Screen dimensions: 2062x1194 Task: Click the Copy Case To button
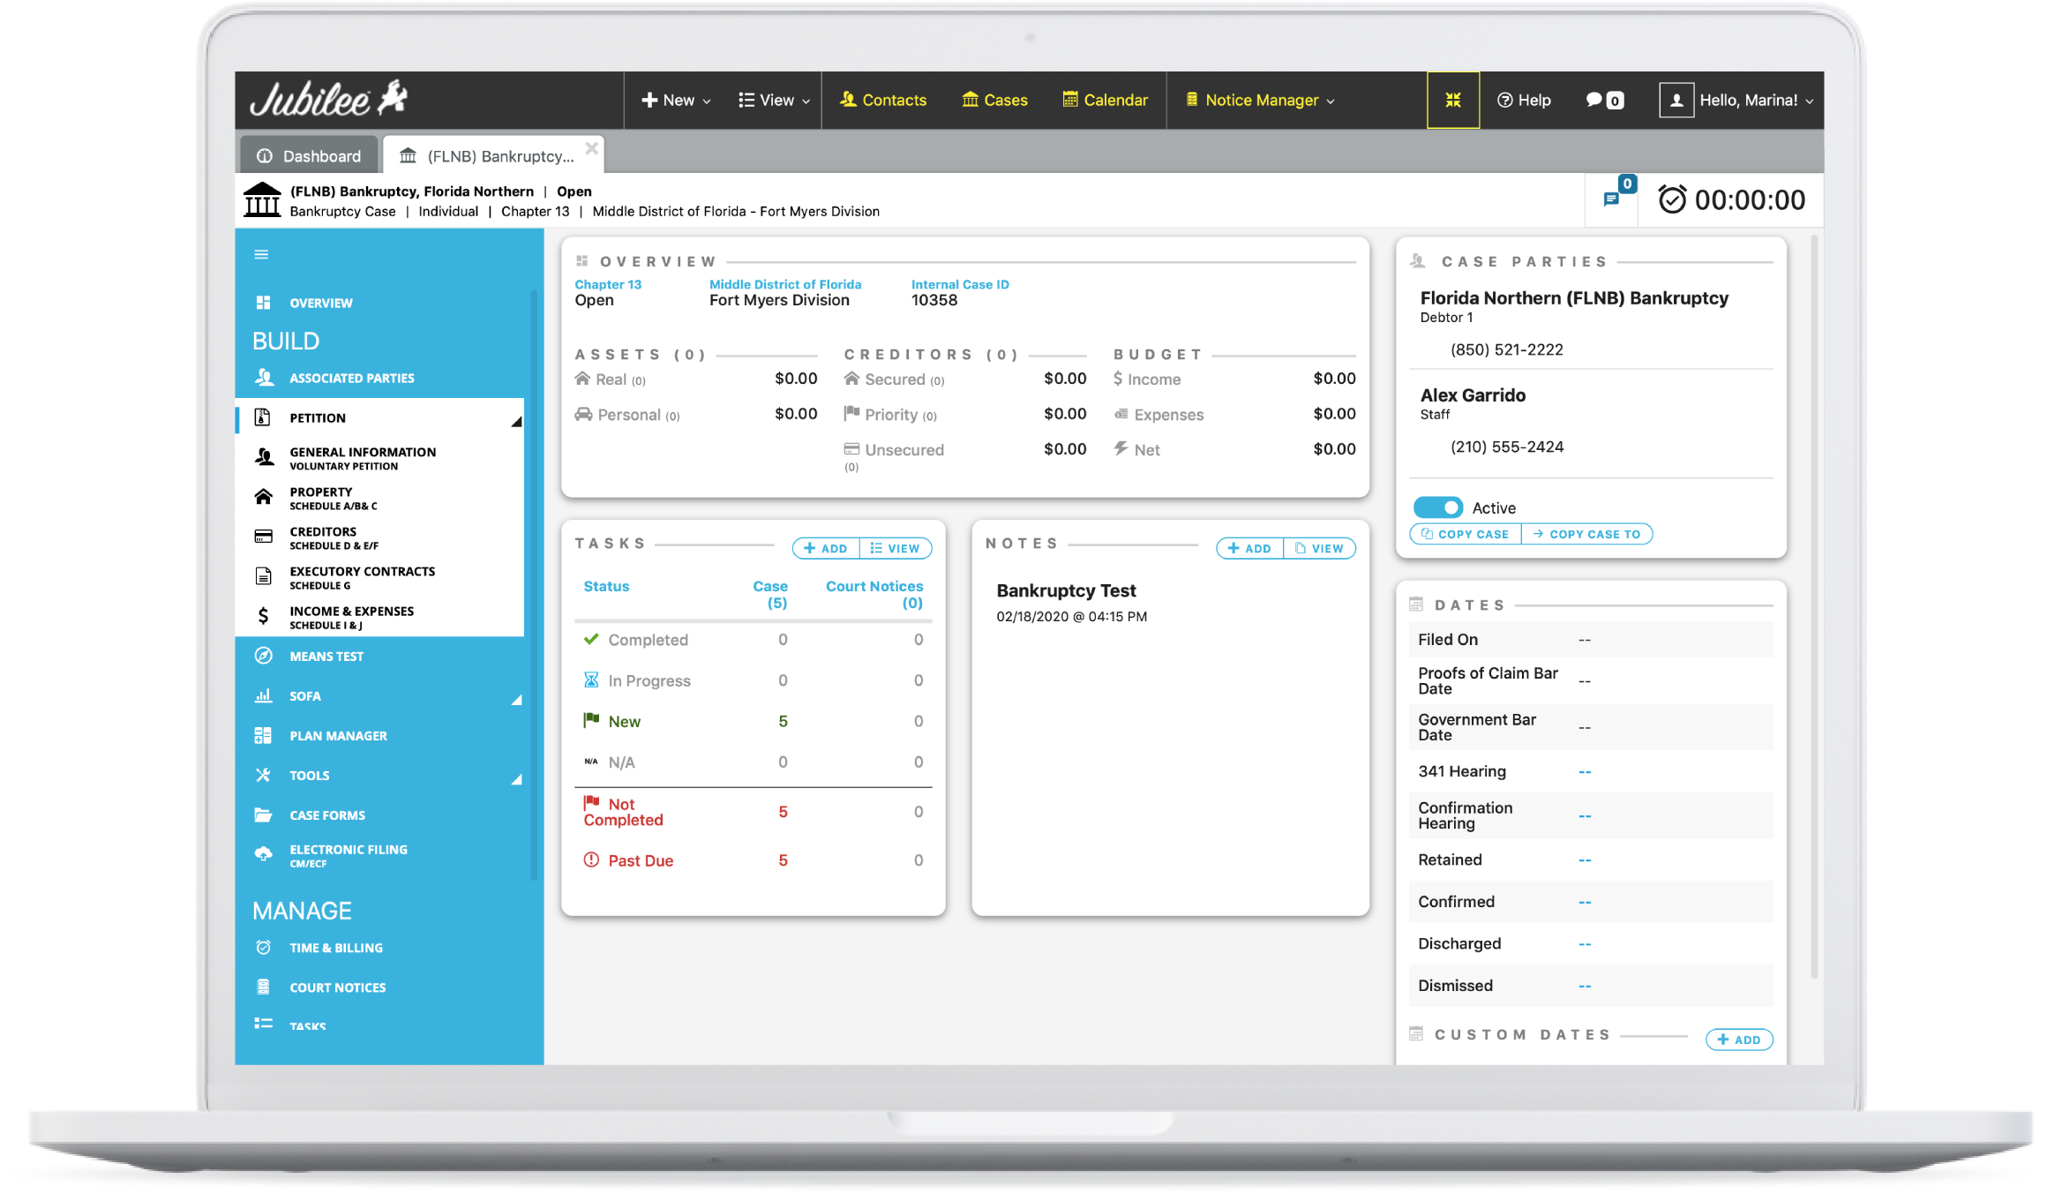point(1586,534)
